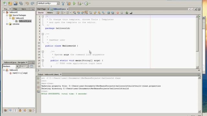The height and width of the screenshot is (116, 207).
Task: Collapse the Helloworld class in Navigator
Action: point(4,70)
